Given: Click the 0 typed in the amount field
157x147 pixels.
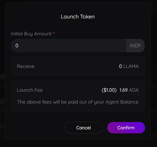Looking at the screenshot, I should pyautogui.click(x=17, y=46).
